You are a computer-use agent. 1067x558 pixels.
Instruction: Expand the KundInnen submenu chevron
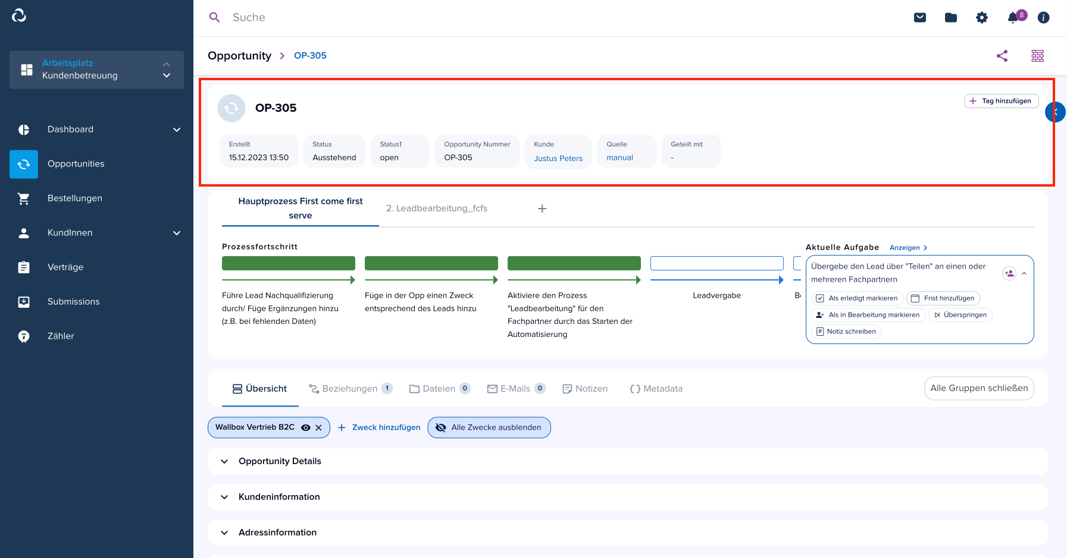click(x=177, y=233)
